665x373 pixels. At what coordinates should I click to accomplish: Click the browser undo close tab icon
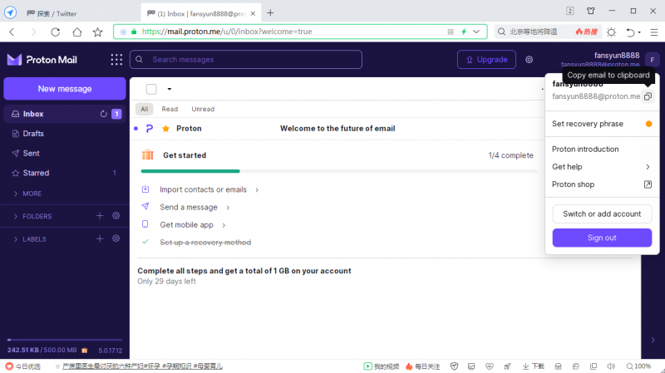[630, 32]
